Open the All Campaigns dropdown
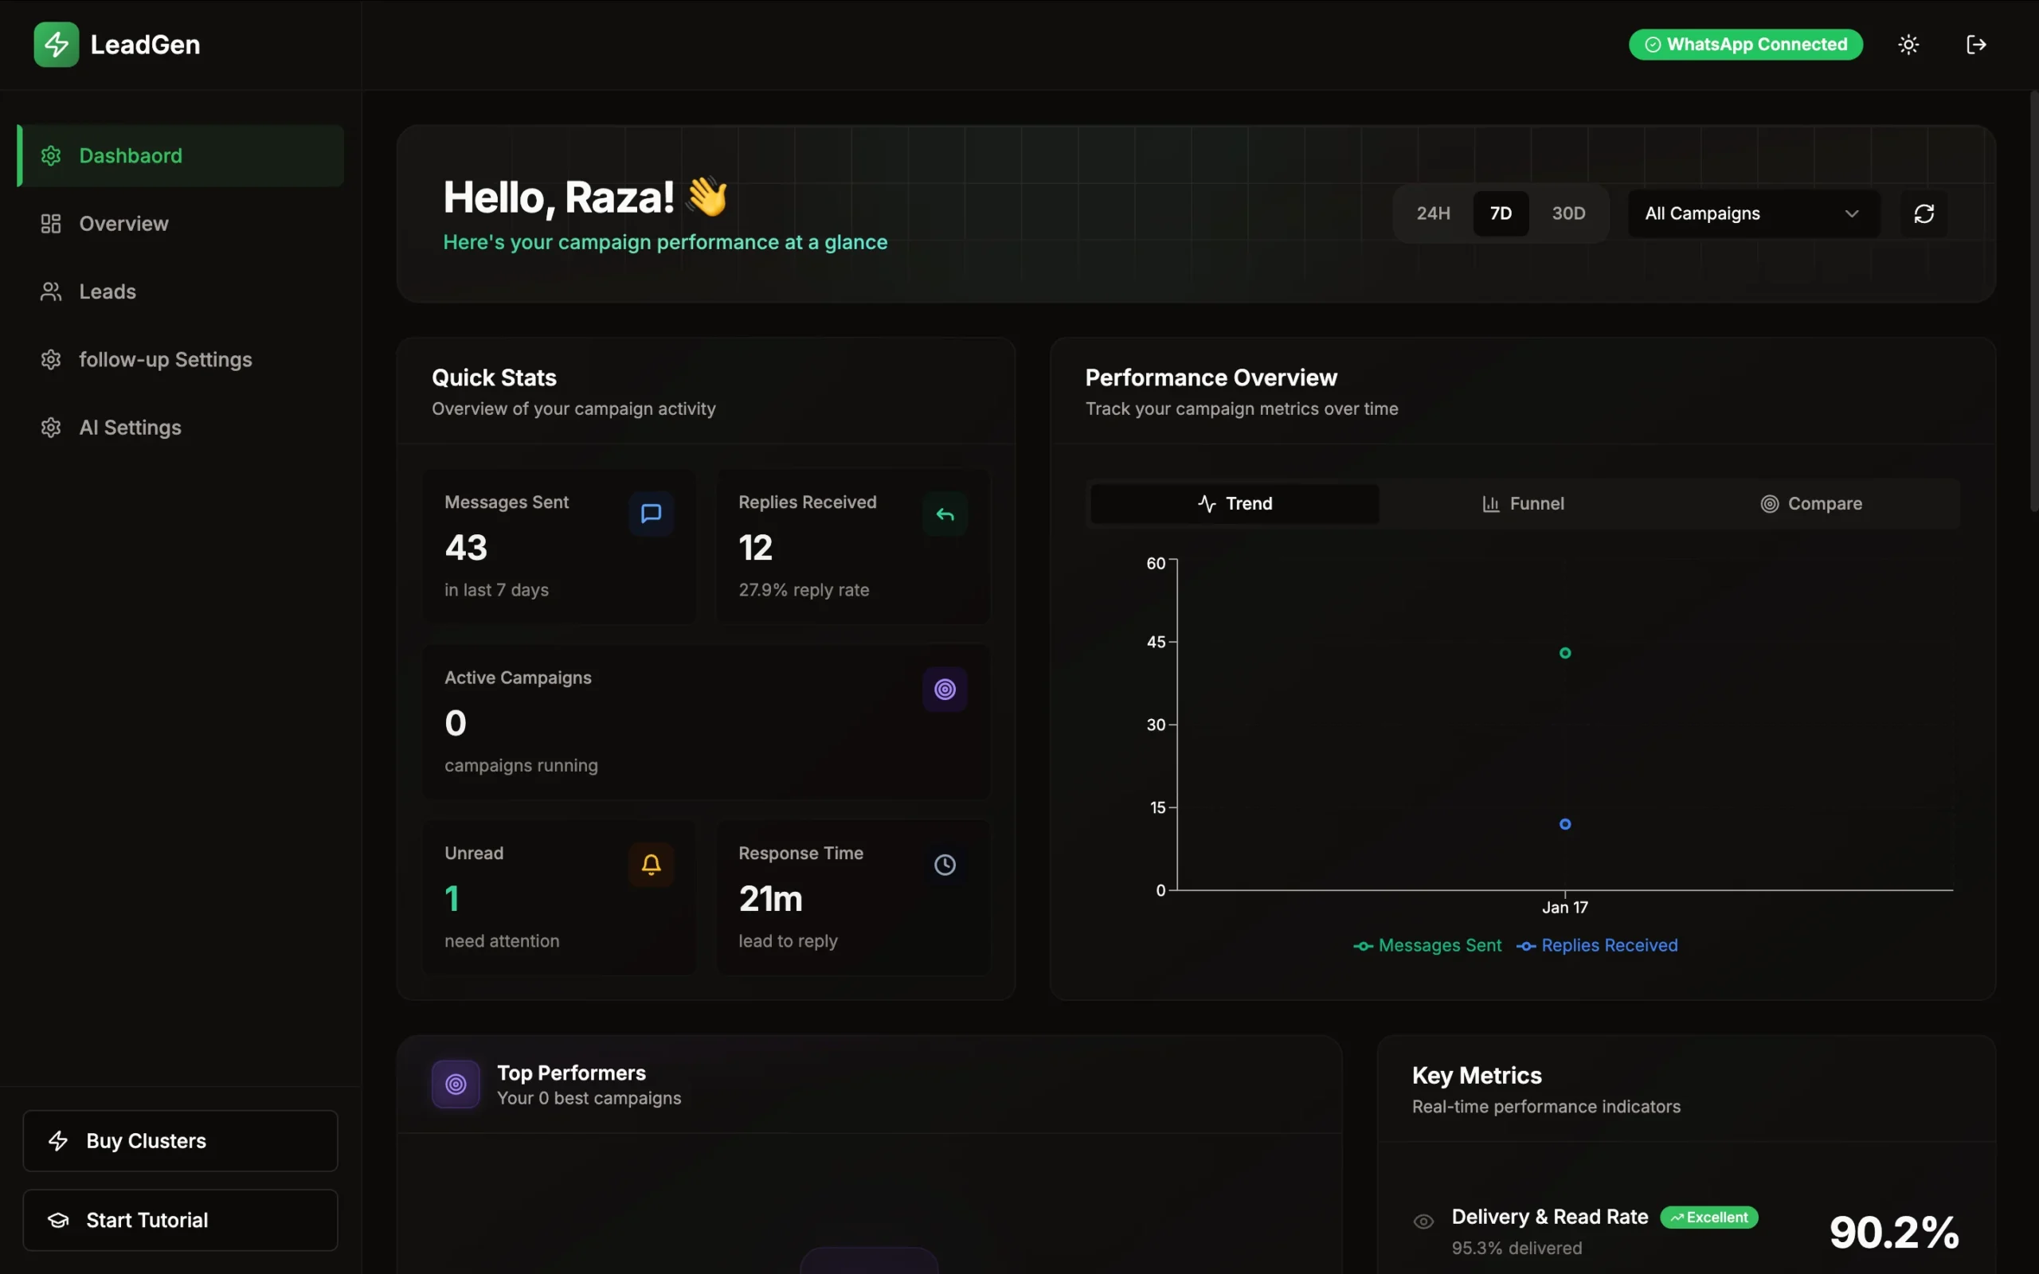2039x1274 pixels. coord(1752,214)
